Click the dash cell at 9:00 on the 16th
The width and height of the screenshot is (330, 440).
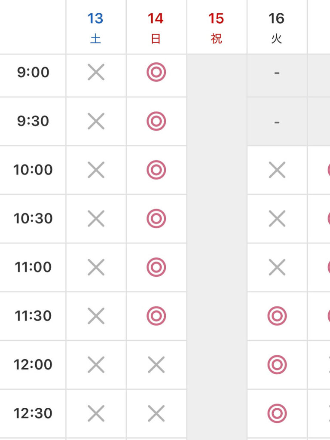tap(277, 73)
